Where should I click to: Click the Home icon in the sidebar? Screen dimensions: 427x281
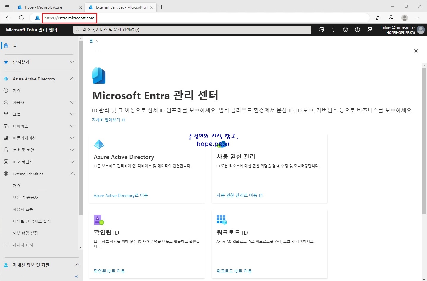tap(6, 45)
